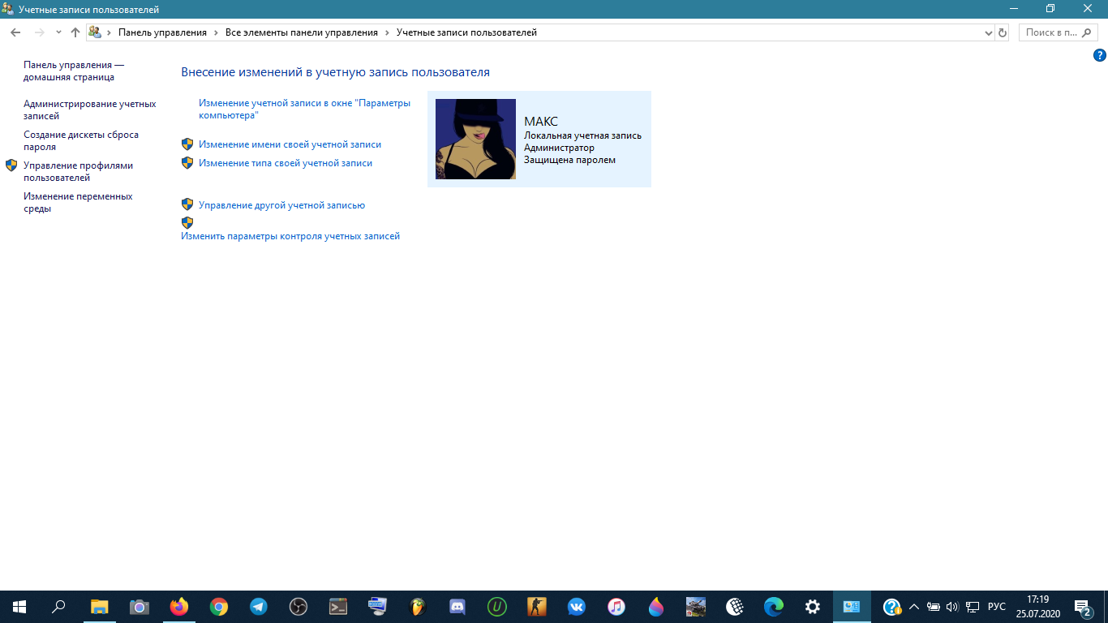
Task: Launch Firefox from the taskbar
Action: point(179,607)
